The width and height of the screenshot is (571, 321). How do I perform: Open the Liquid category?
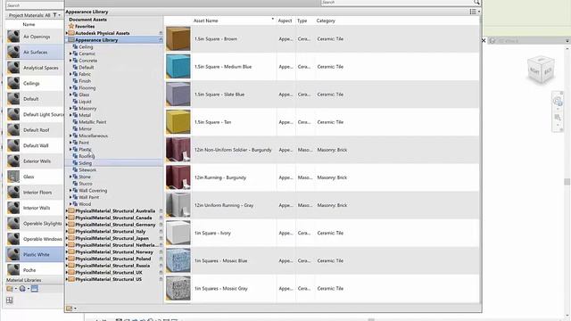coord(85,102)
